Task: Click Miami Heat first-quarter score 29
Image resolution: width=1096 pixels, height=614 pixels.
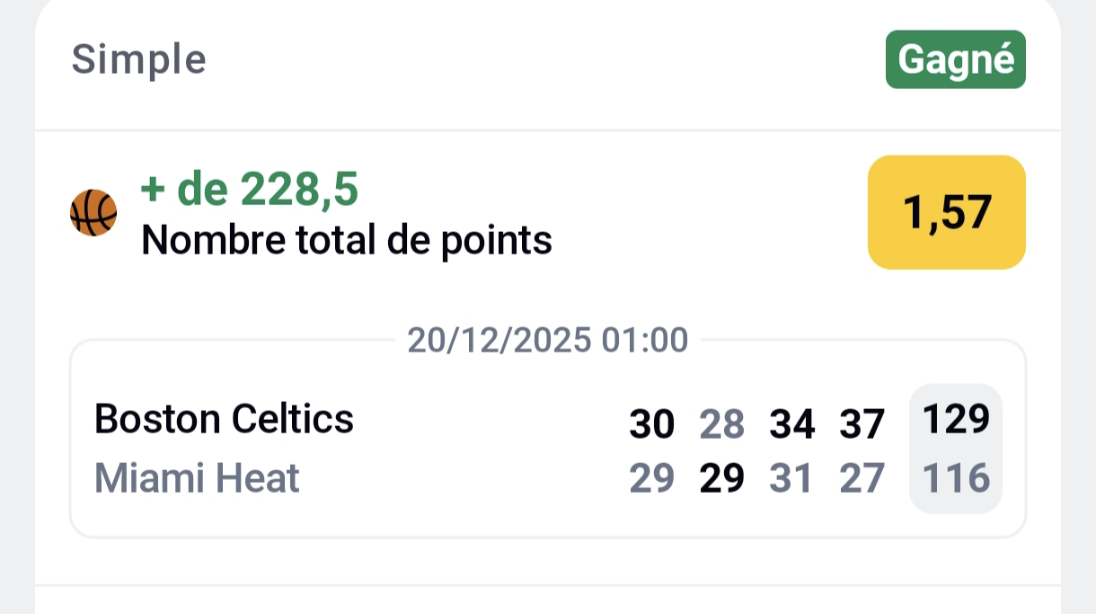Action: (x=651, y=478)
